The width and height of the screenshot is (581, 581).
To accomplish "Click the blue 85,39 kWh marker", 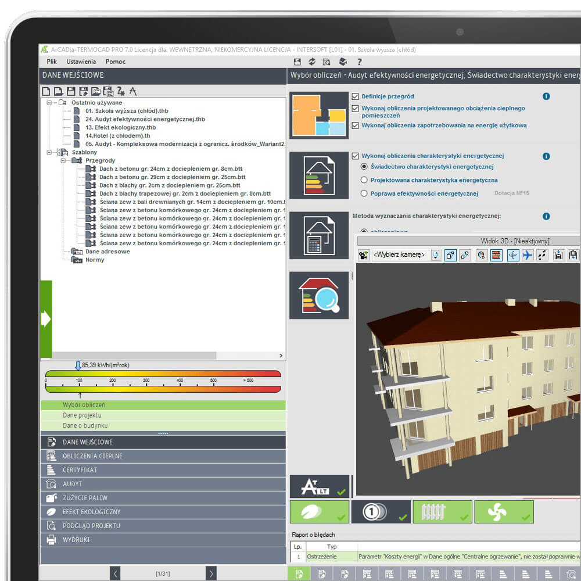I will click(78, 365).
